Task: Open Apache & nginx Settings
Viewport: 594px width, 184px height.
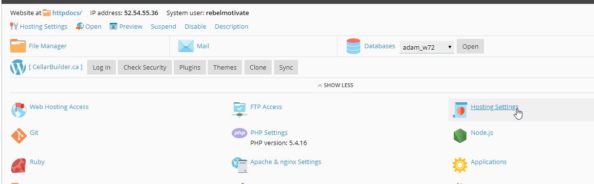Action: pos(286,162)
